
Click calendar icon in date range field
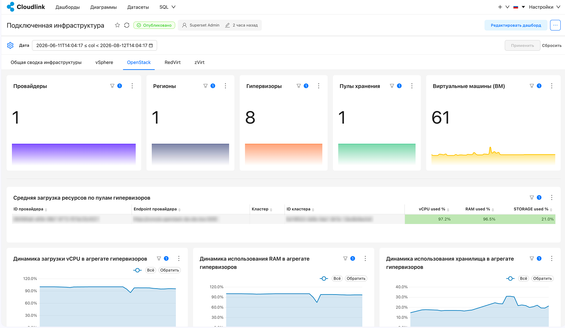coord(151,45)
